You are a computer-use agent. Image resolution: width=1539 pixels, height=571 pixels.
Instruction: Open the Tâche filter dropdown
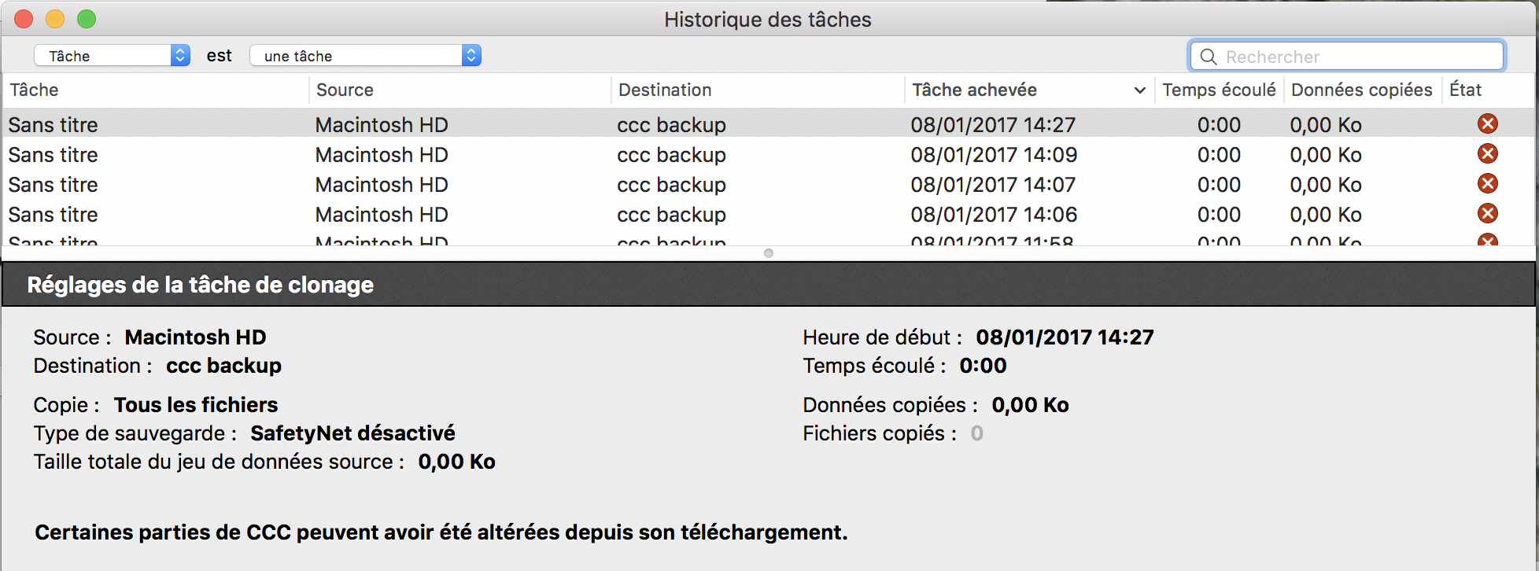112,56
